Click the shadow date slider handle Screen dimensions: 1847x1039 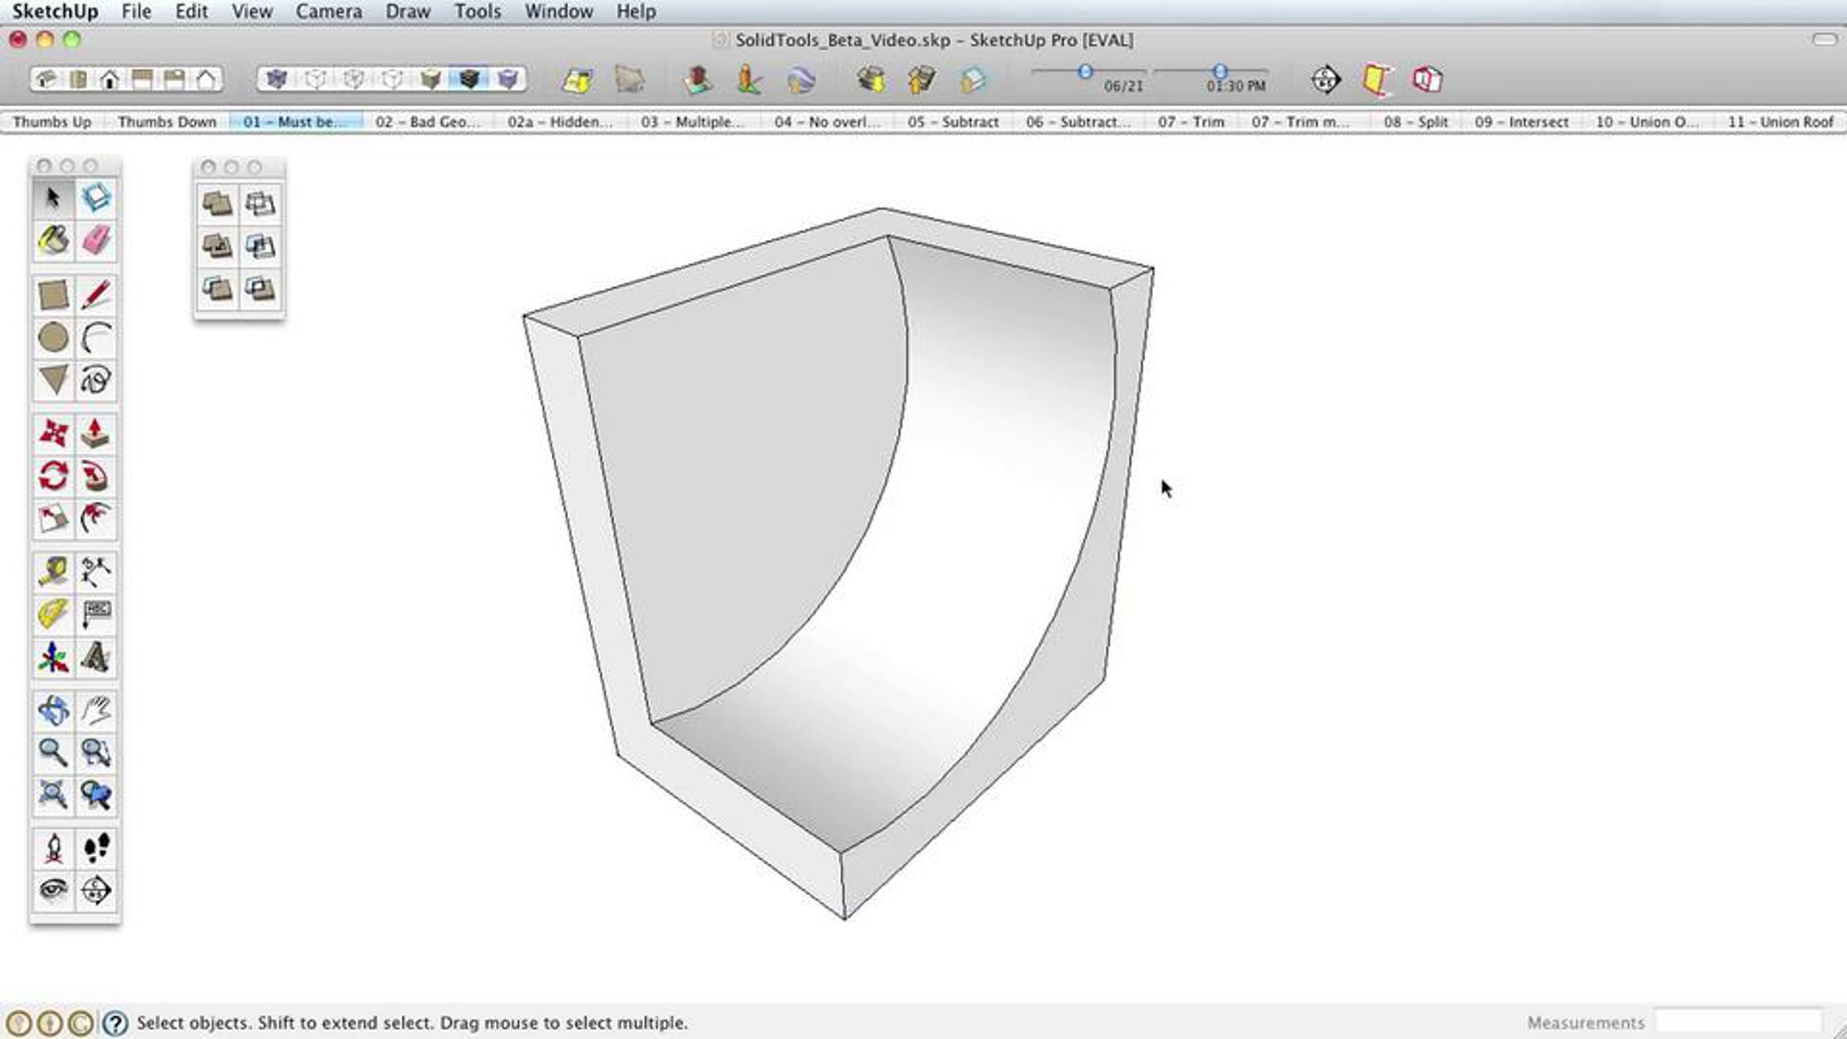(x=1085, y=72)
